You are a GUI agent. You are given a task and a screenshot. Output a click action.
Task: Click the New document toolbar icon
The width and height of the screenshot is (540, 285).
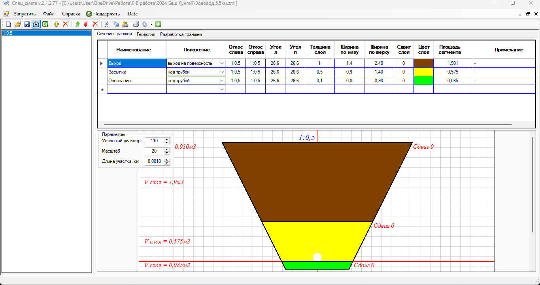coord(8,24)
